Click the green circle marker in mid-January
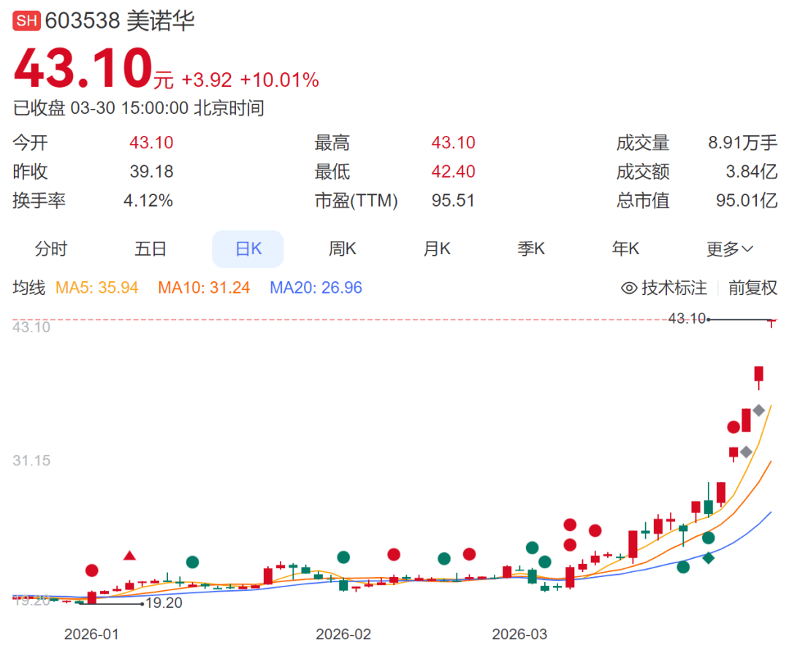Image resolution: width=789 pixels, height=645 pixels. (x=192, y=562)
